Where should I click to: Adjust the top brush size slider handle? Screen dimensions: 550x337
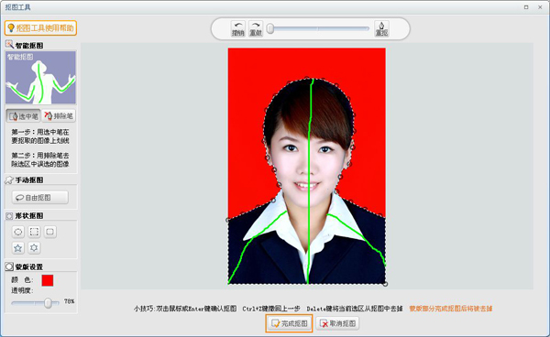270,28
